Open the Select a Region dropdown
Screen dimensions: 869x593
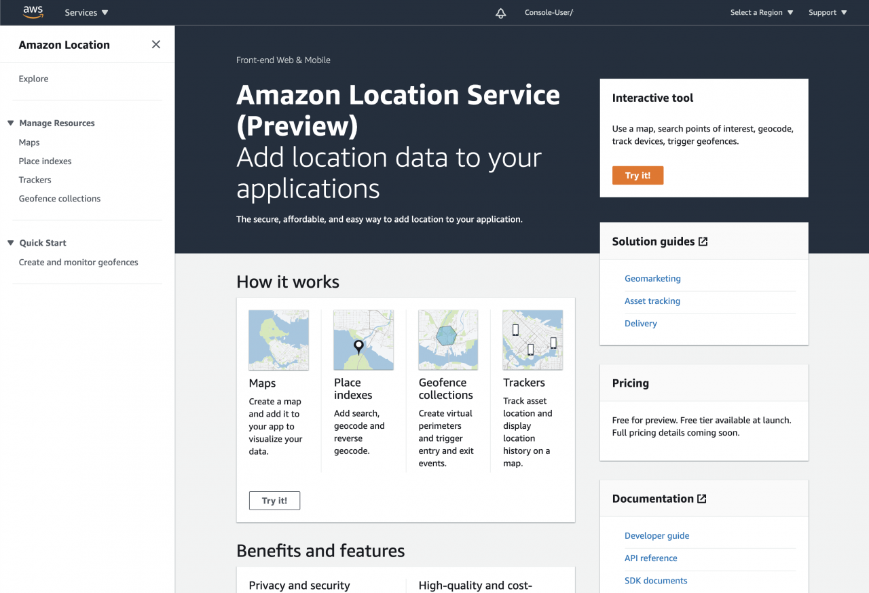pyautogui.click(x=761, y=12)
